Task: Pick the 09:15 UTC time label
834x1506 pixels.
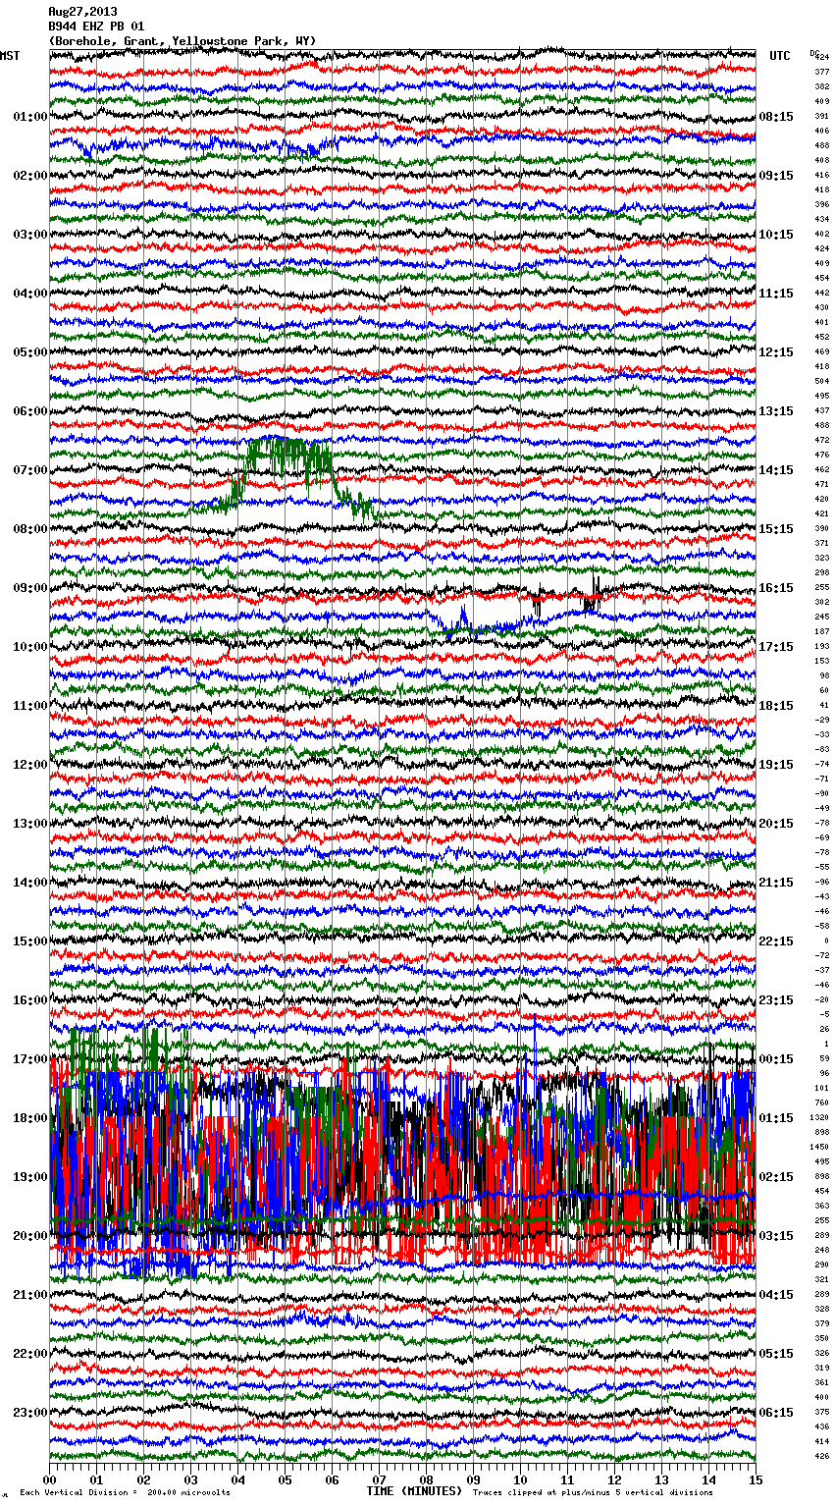Action: [x=776, y=176]
